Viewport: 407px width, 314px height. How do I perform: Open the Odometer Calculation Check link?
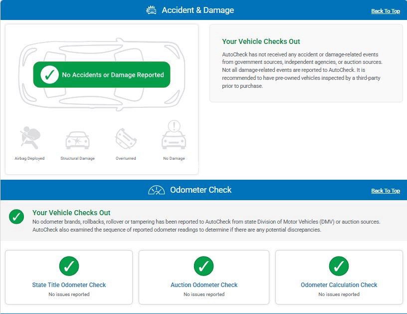[x=339, y=285]
